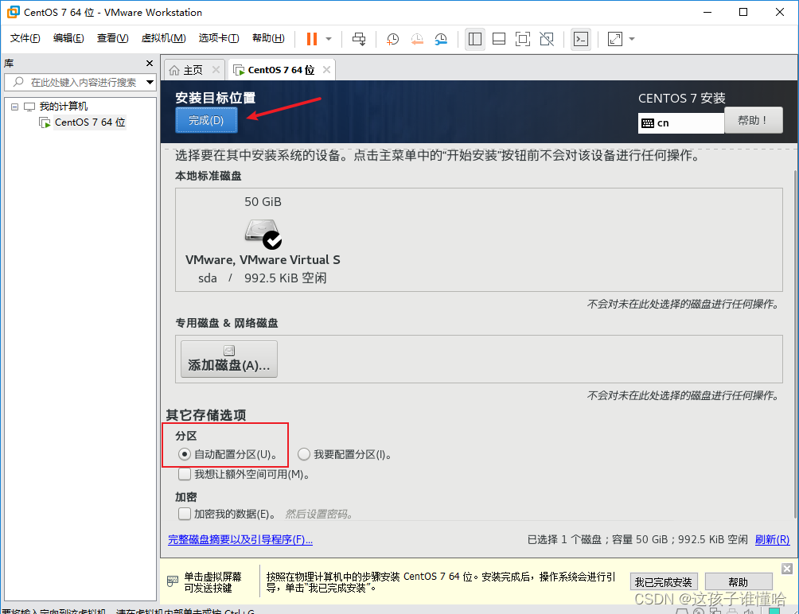The height and width of the screenshot is (614, 799).
Task: Enable the 我想让额外空间可用(M) checkbox
Action: [185, 475]
